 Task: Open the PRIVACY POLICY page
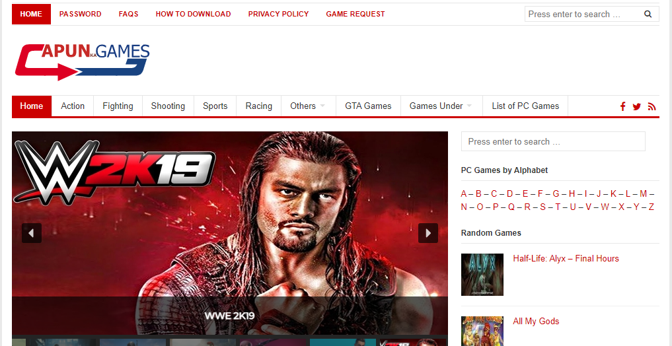pyautogui.click(x=279, y=14)
